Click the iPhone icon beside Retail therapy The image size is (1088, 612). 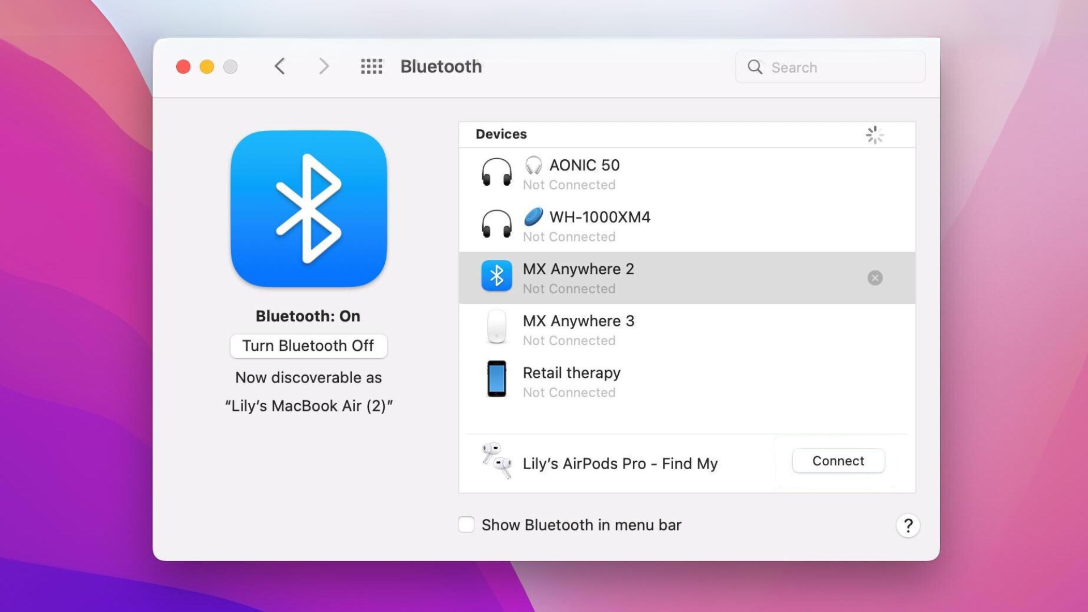(496, 379)
